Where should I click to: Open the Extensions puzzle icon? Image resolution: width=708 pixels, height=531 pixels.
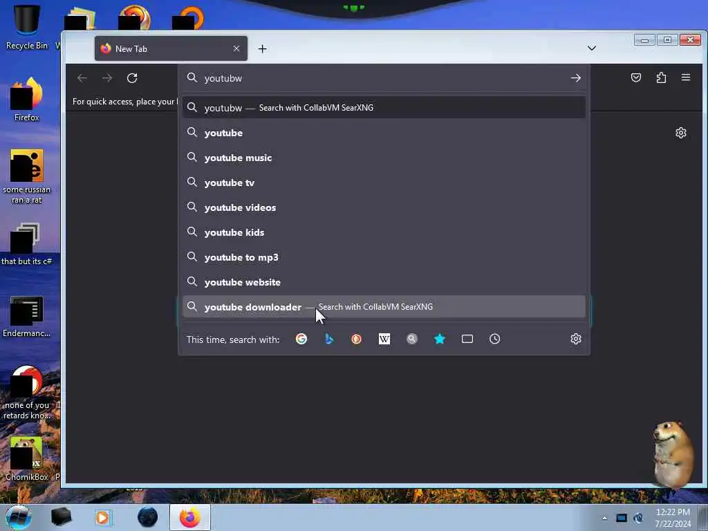coord(661,77)
